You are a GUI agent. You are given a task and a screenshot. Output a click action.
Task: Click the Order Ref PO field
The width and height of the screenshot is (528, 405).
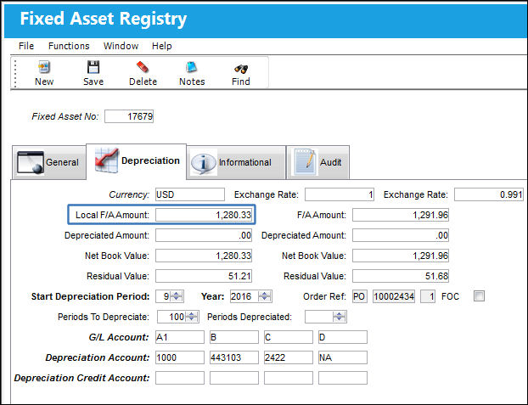[x=360, y=296]
